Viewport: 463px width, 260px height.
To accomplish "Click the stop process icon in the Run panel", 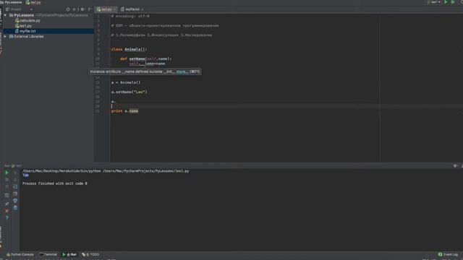I will pyautogui.click(x=7, y=180).
